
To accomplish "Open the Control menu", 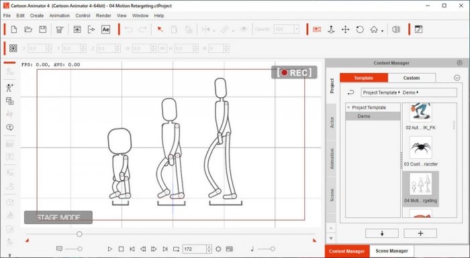I will pyautogui.click(x=83, y=15).
